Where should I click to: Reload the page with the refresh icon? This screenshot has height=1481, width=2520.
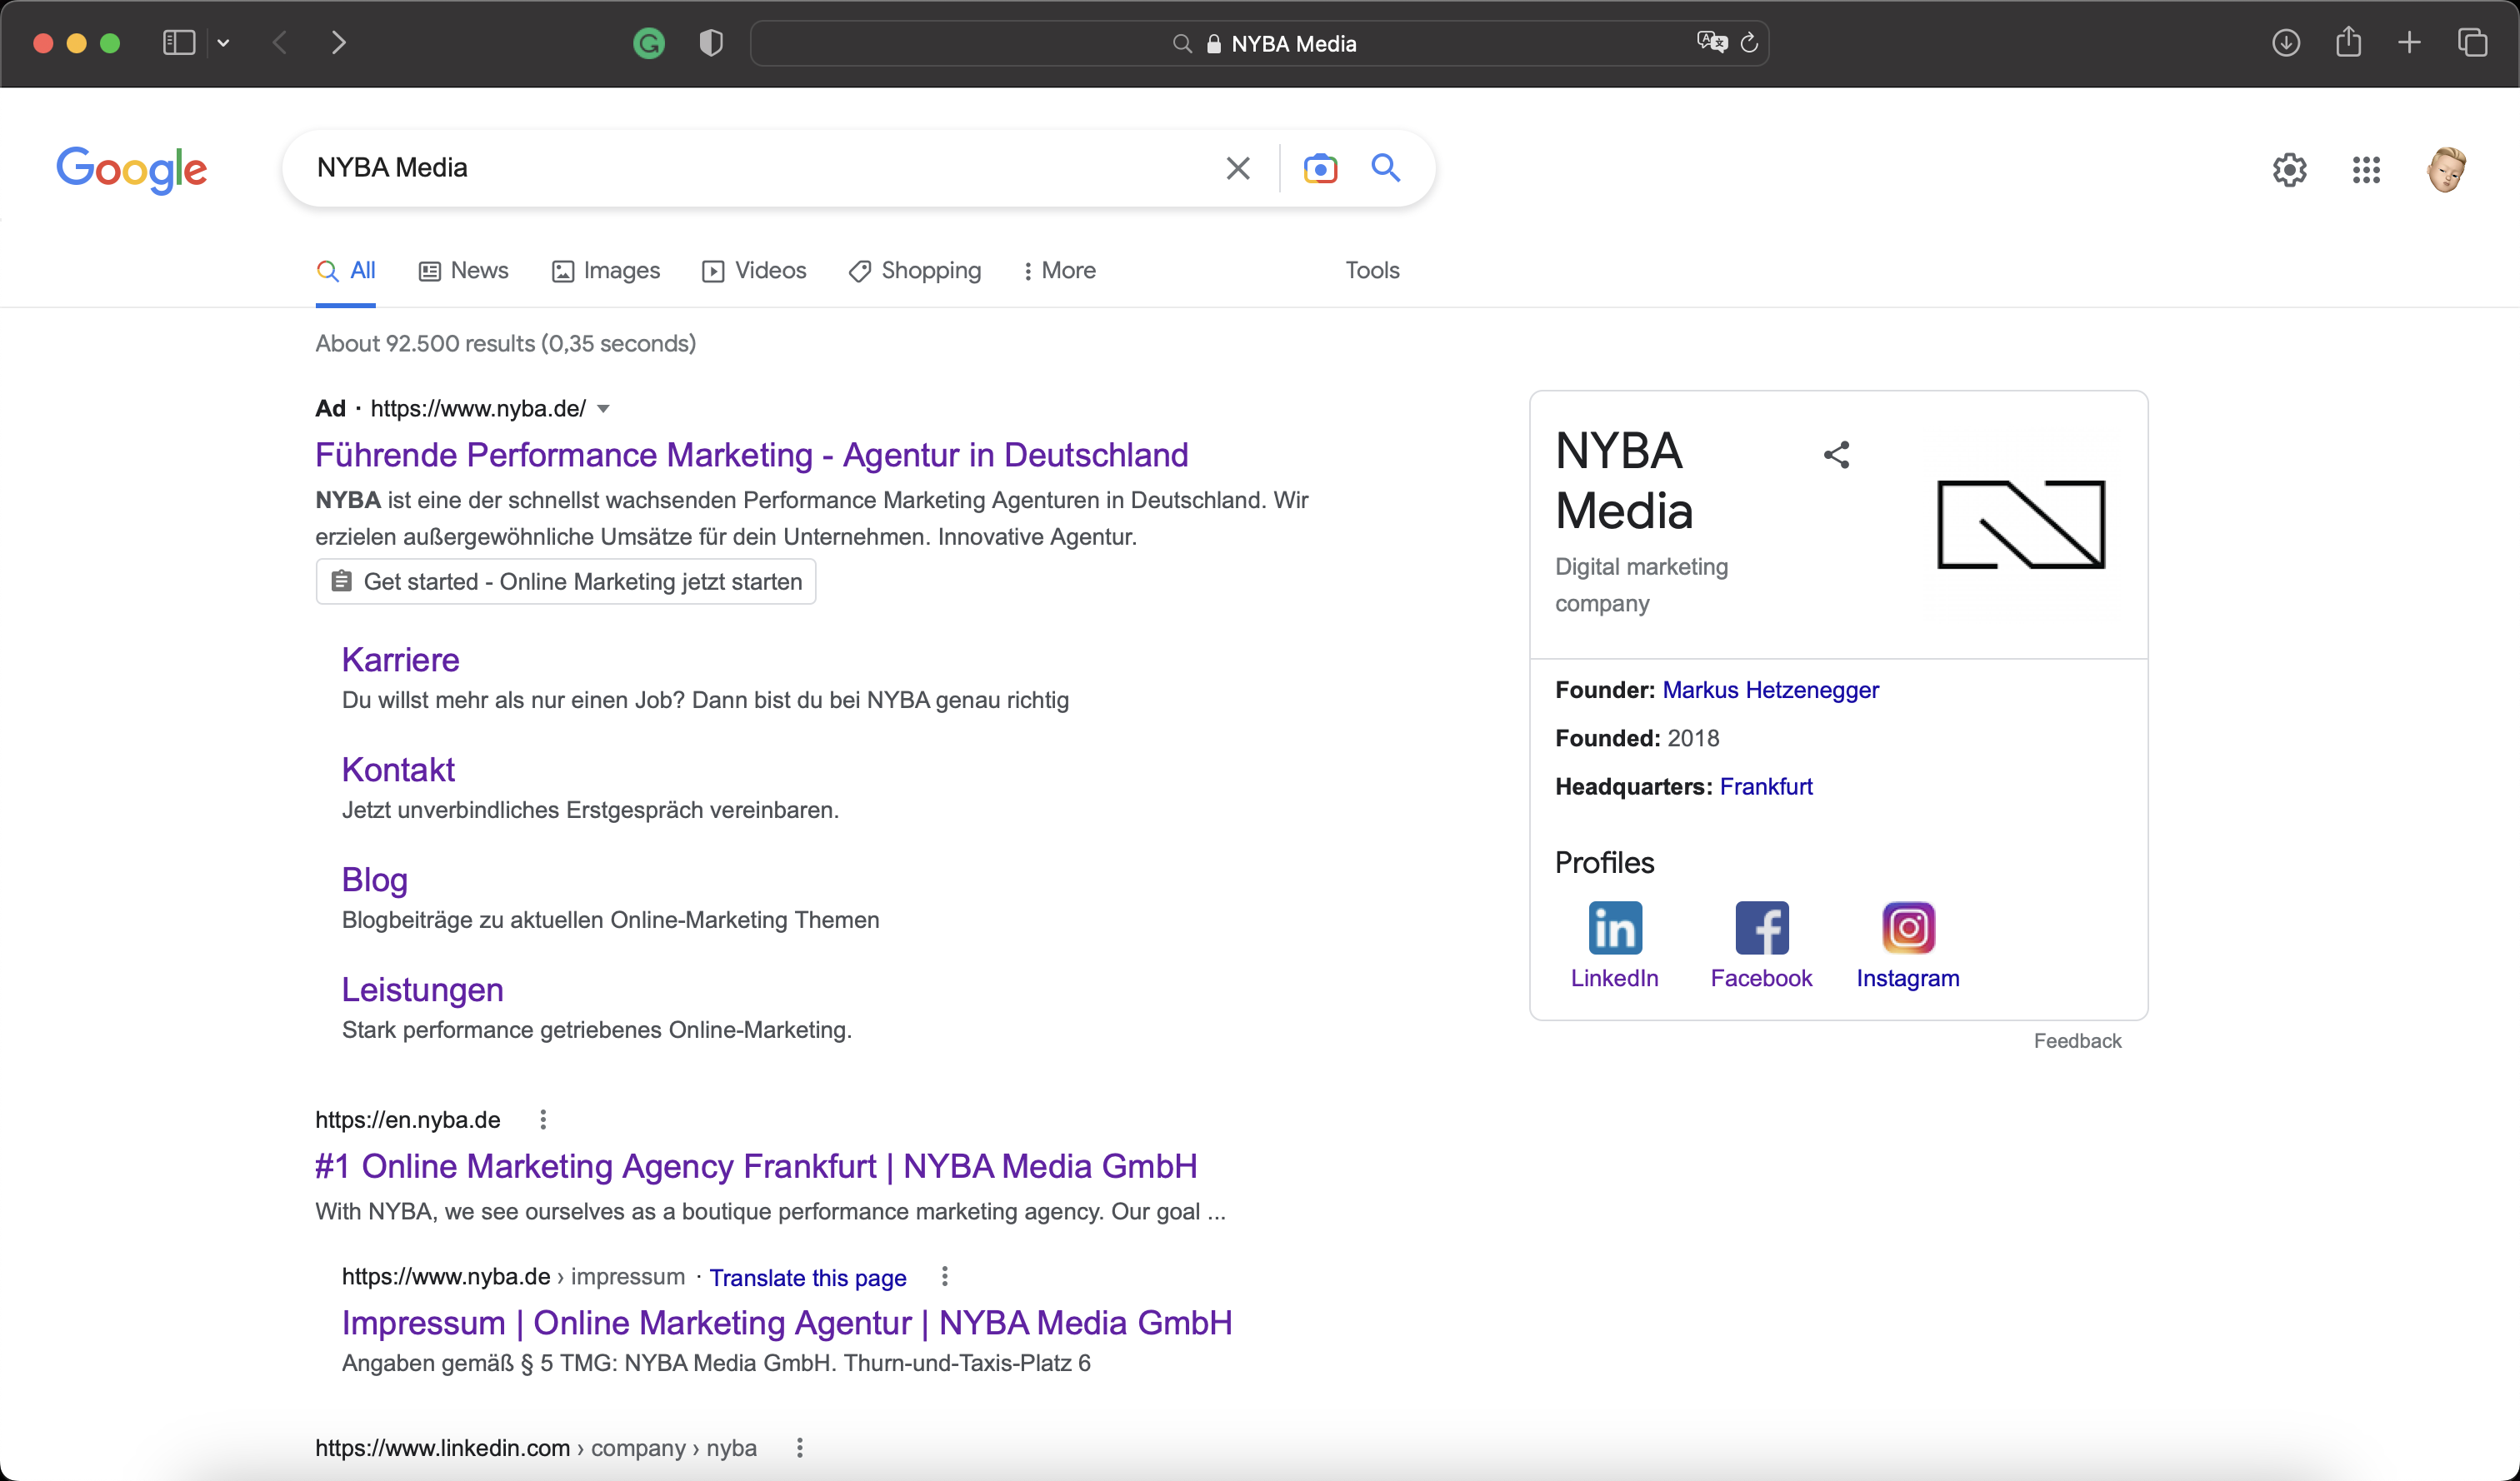[x=1749, y=43]
